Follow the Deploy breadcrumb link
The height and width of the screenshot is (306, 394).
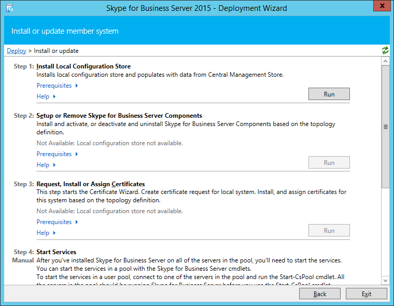(17, 51)
